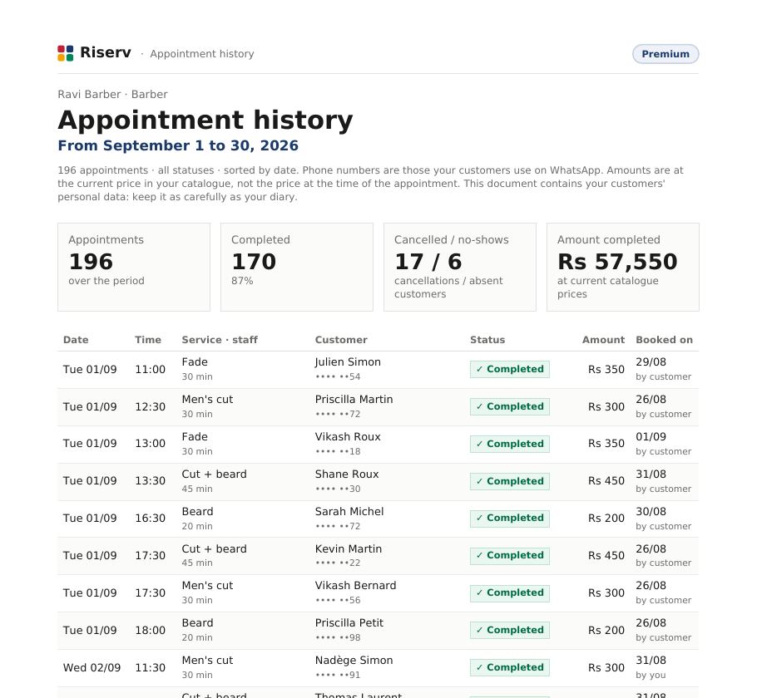Click the Rs 350 amount for Vikash Roux
The height and width of the screenshot is (698, 757).
(606, 443)
